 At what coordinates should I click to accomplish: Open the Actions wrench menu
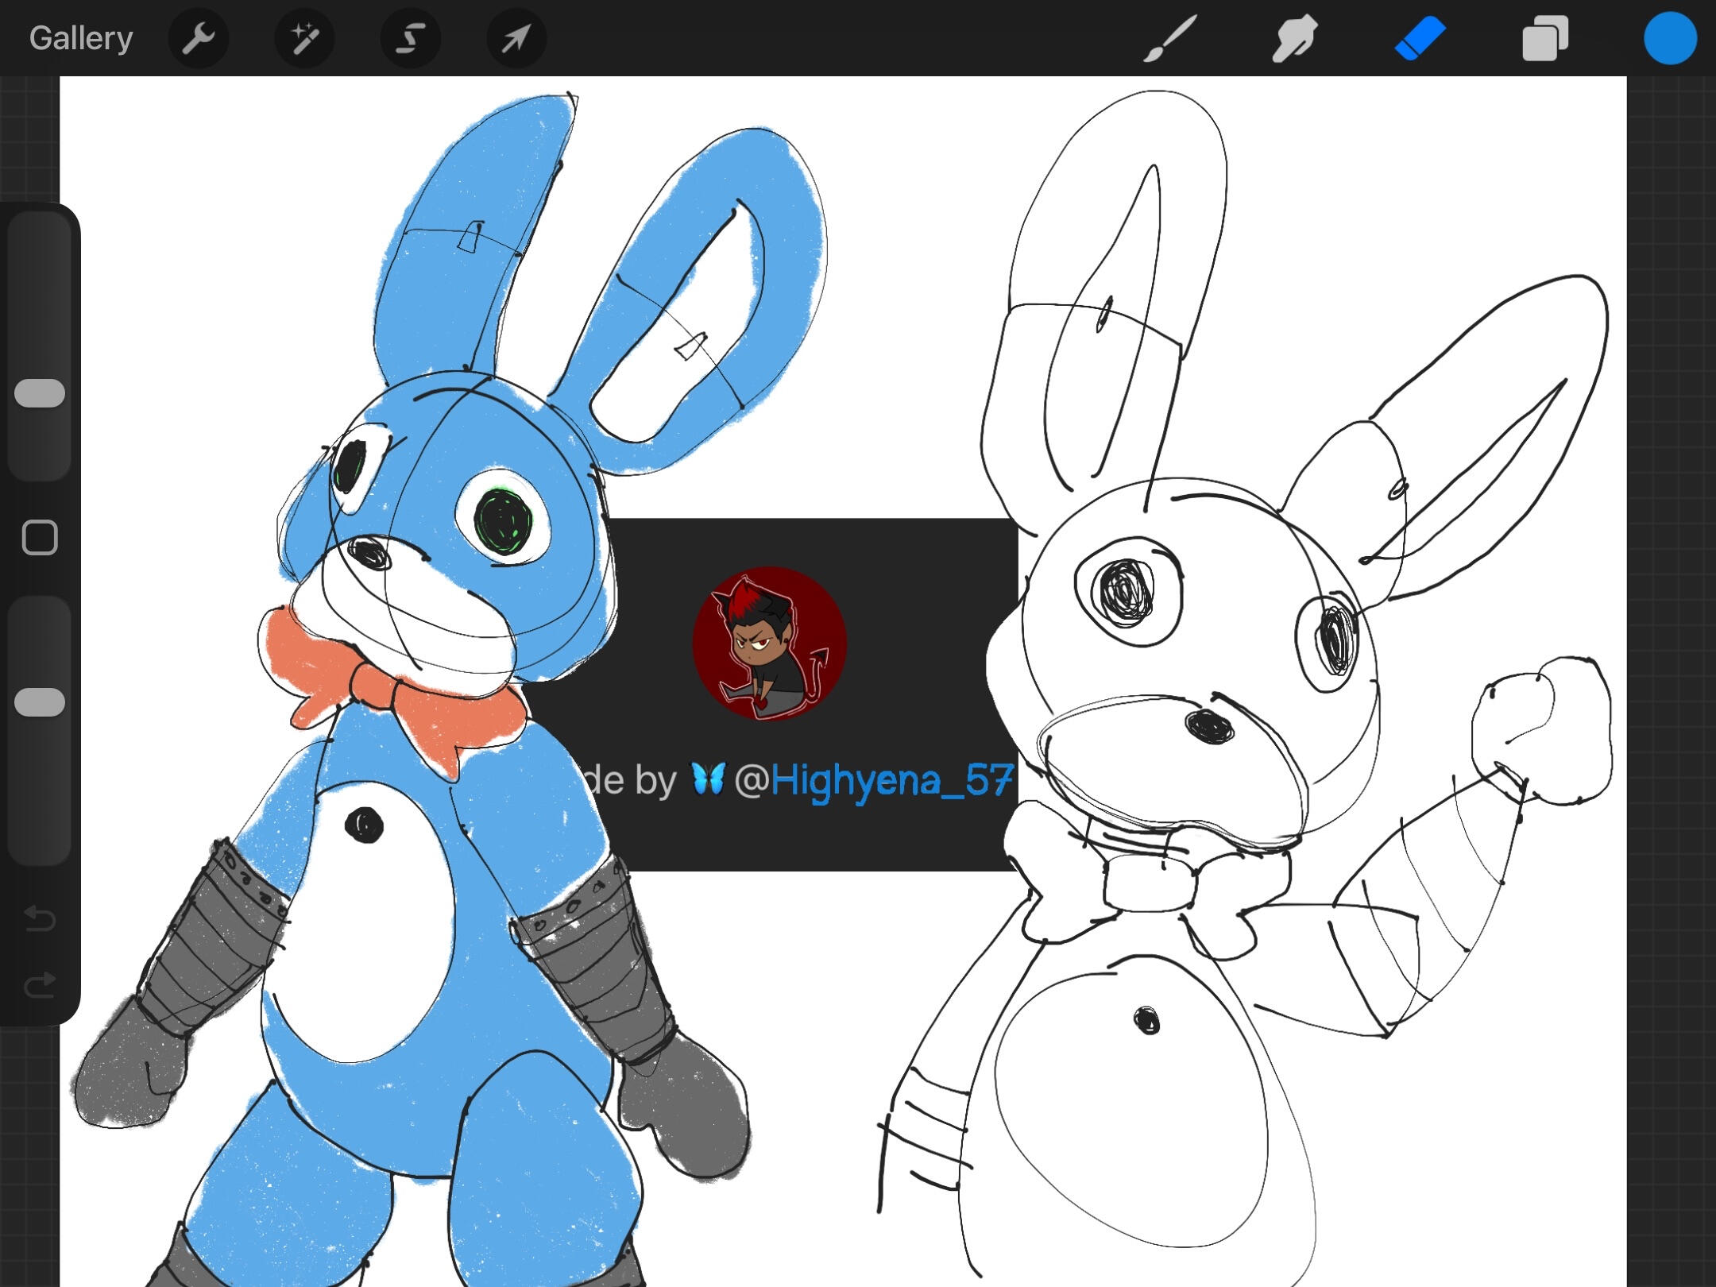[x=199, y=38]
